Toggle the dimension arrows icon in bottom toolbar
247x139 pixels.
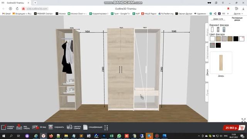[106, 127]
